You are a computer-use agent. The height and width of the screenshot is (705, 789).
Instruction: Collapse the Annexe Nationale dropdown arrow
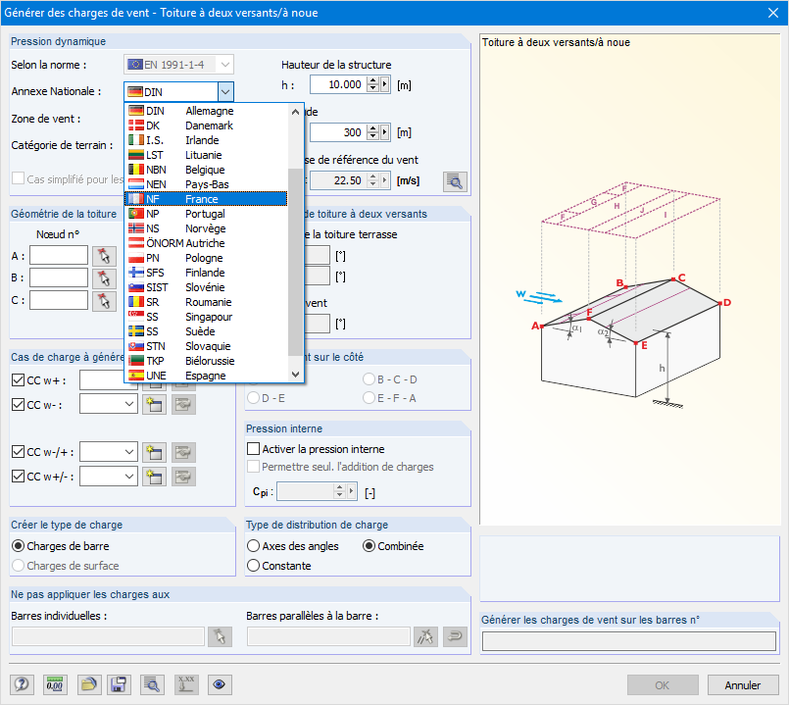tap(225, 91)
